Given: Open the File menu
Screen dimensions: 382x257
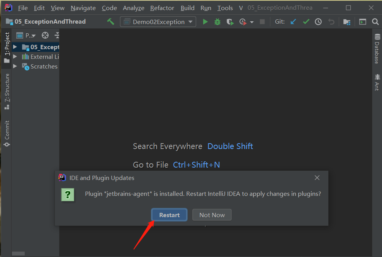Looking at the screenshot, I should pos(23,8).
